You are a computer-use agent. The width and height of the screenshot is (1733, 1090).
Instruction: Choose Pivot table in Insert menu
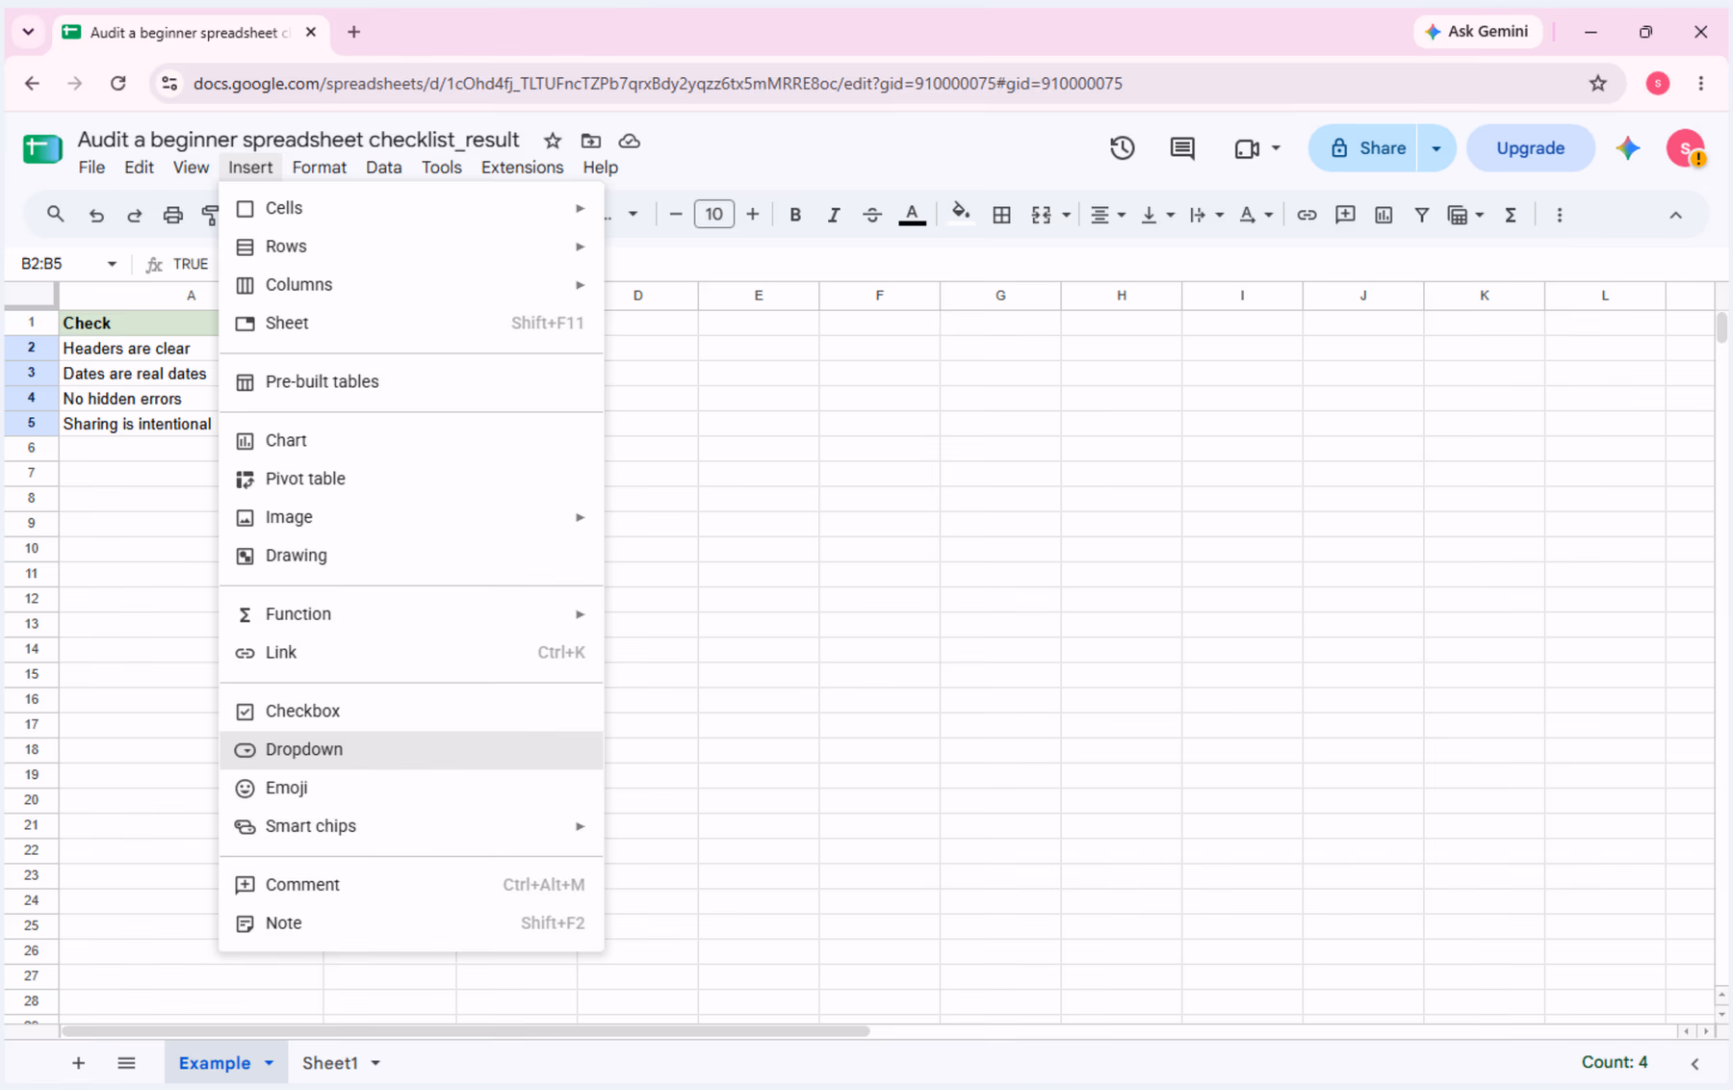tap(411, 479)
